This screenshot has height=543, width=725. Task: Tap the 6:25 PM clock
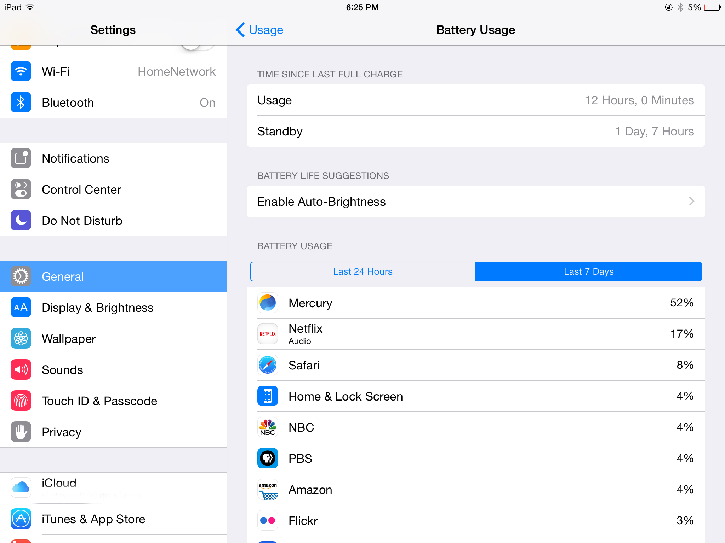click(362, 7)
